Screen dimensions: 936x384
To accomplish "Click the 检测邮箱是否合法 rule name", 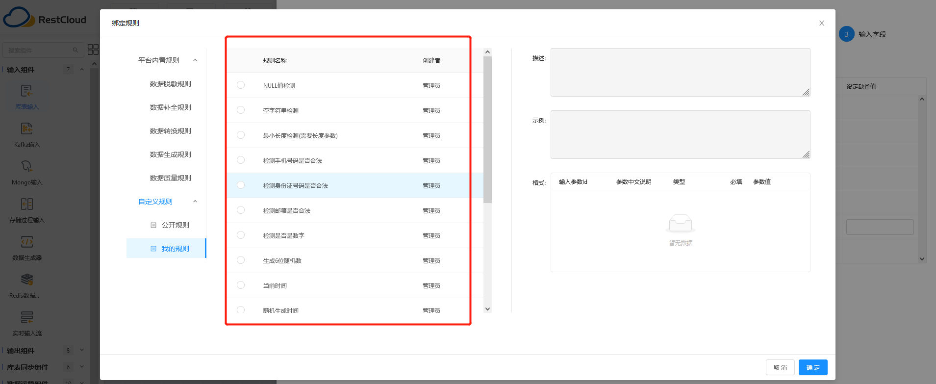I will 286,211.
